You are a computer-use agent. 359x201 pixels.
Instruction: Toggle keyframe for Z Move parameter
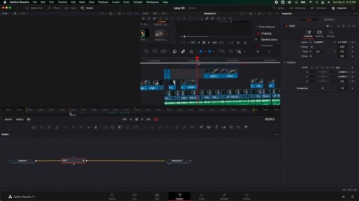pos(352,47)
